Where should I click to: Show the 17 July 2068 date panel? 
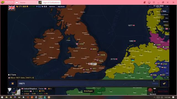point(158,6)
